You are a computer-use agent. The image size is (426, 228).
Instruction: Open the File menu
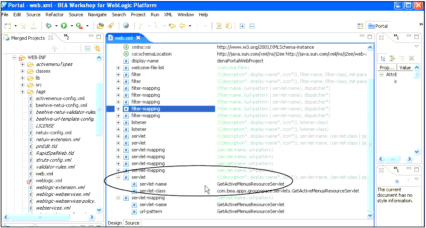(5, 15)
